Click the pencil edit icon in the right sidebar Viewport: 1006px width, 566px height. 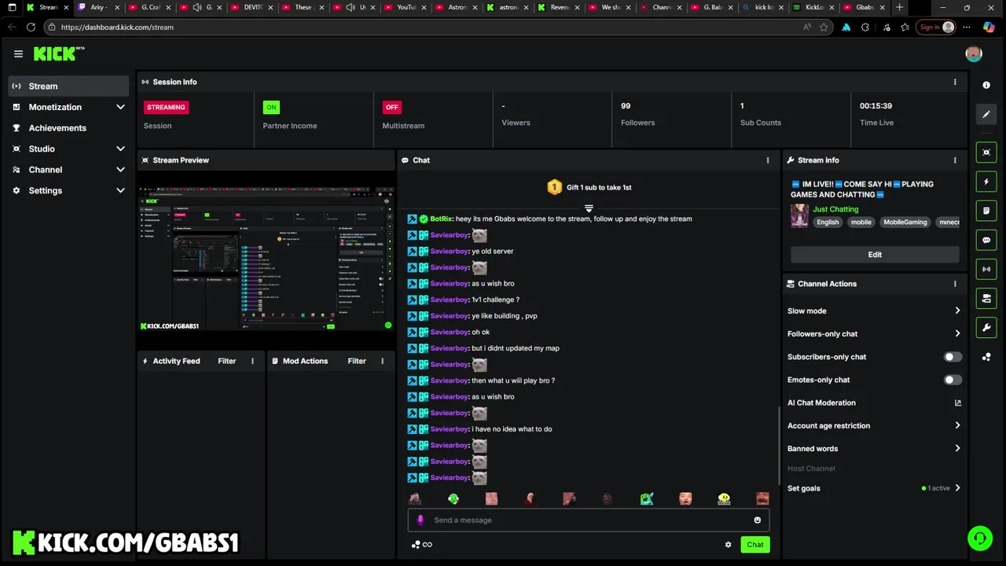986,115
